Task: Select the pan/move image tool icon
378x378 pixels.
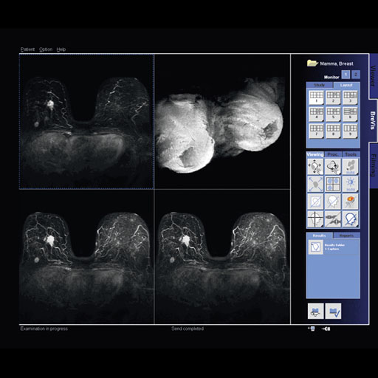Action: coord(315,167)
